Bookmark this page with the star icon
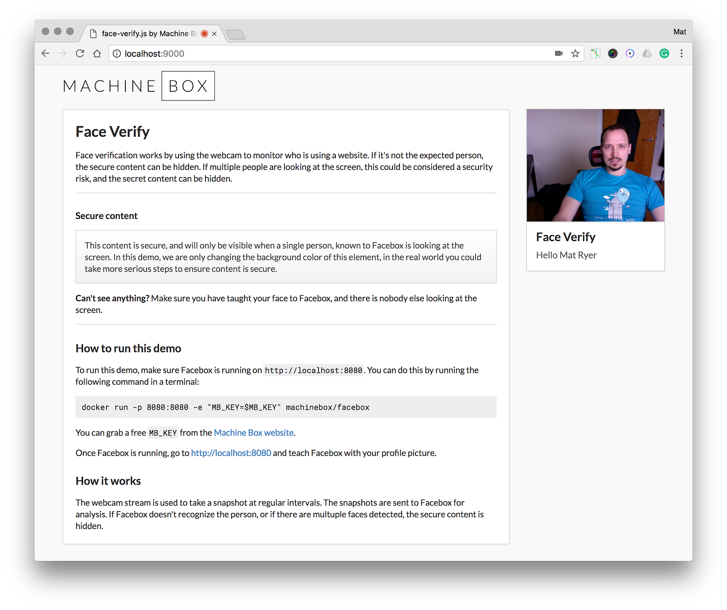The height and width of the screenshot is (610, 727). 575,54
